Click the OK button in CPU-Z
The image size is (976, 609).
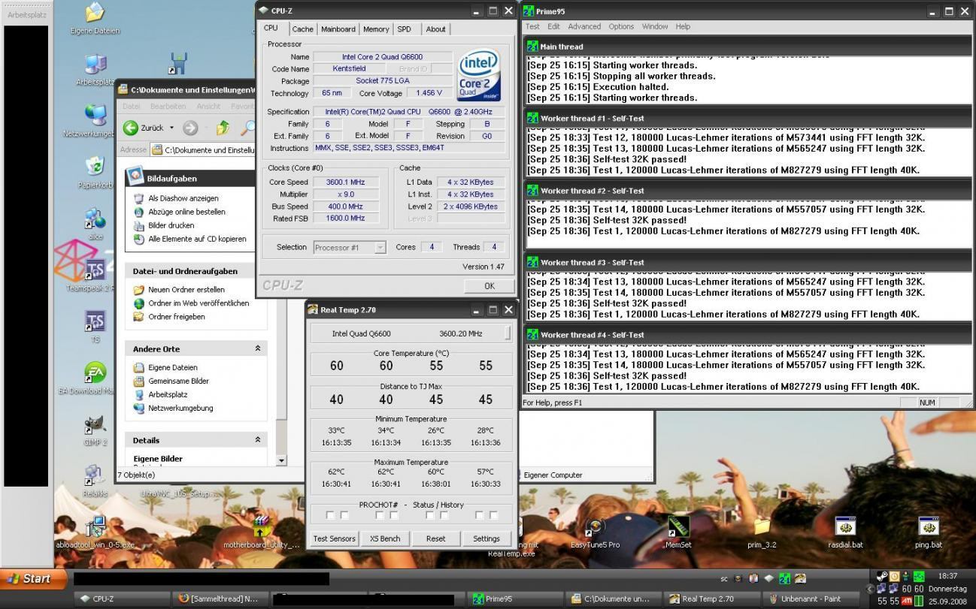(490, 286)
